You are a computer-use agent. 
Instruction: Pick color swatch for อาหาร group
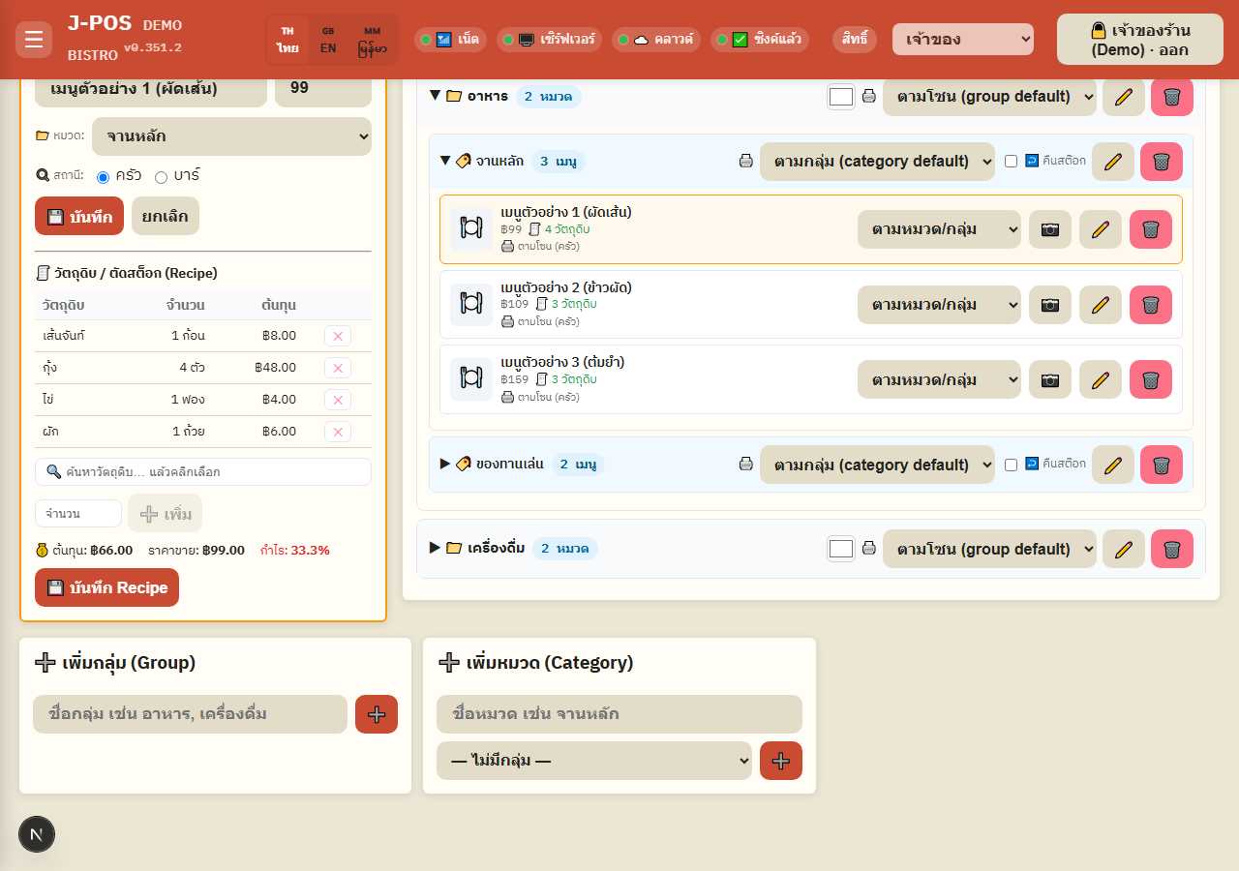(x=841, y=97)
